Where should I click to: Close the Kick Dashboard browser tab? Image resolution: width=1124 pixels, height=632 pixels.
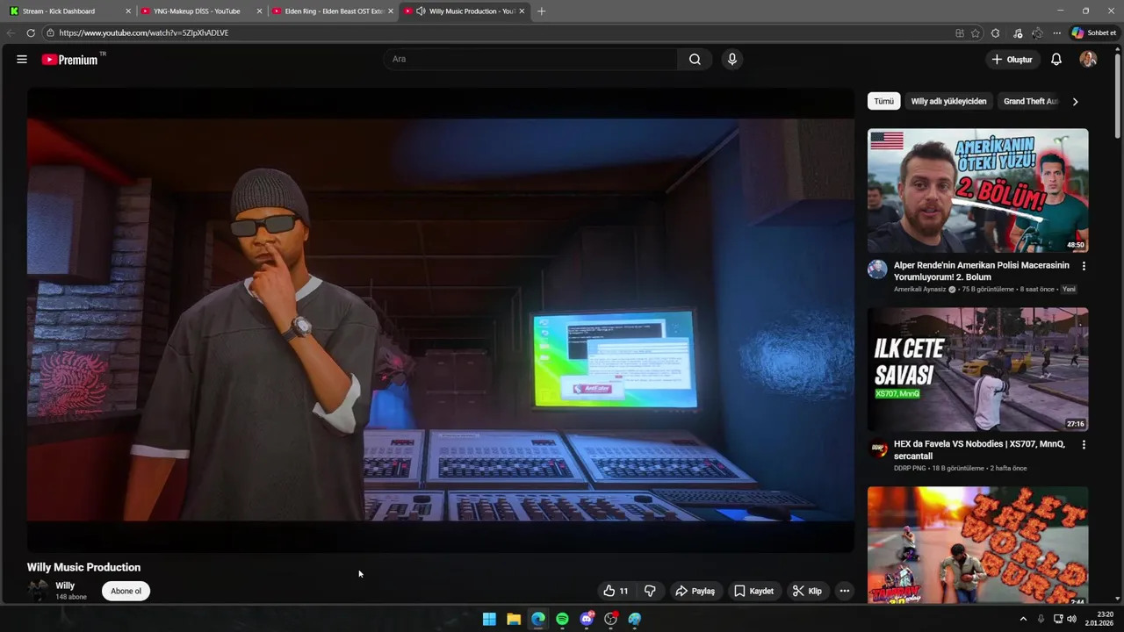(128, 11)
